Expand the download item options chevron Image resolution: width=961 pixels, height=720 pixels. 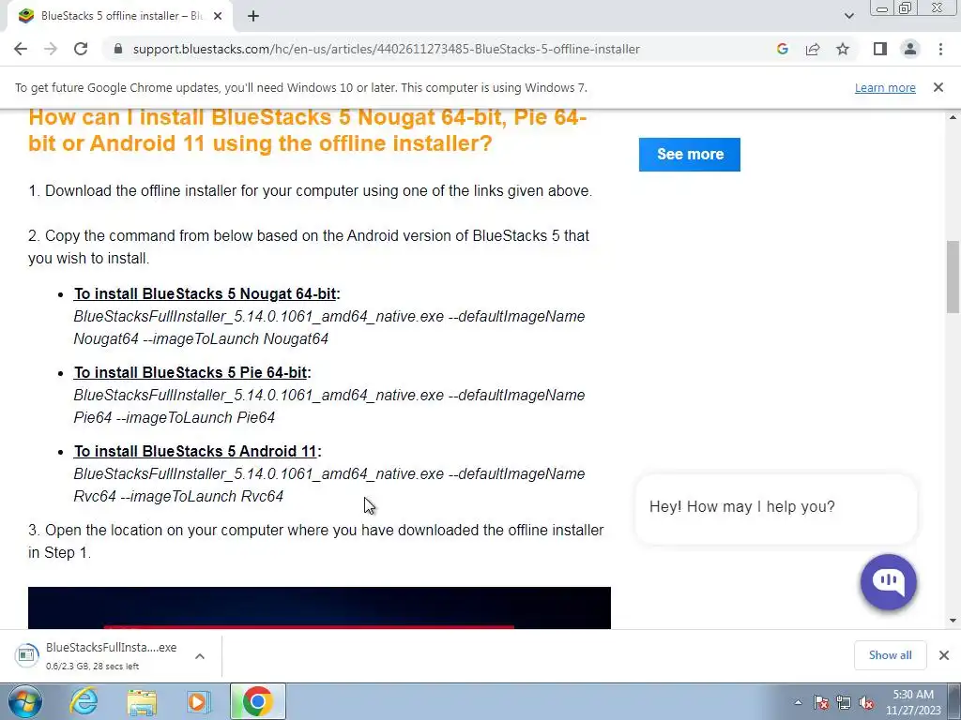200,656
